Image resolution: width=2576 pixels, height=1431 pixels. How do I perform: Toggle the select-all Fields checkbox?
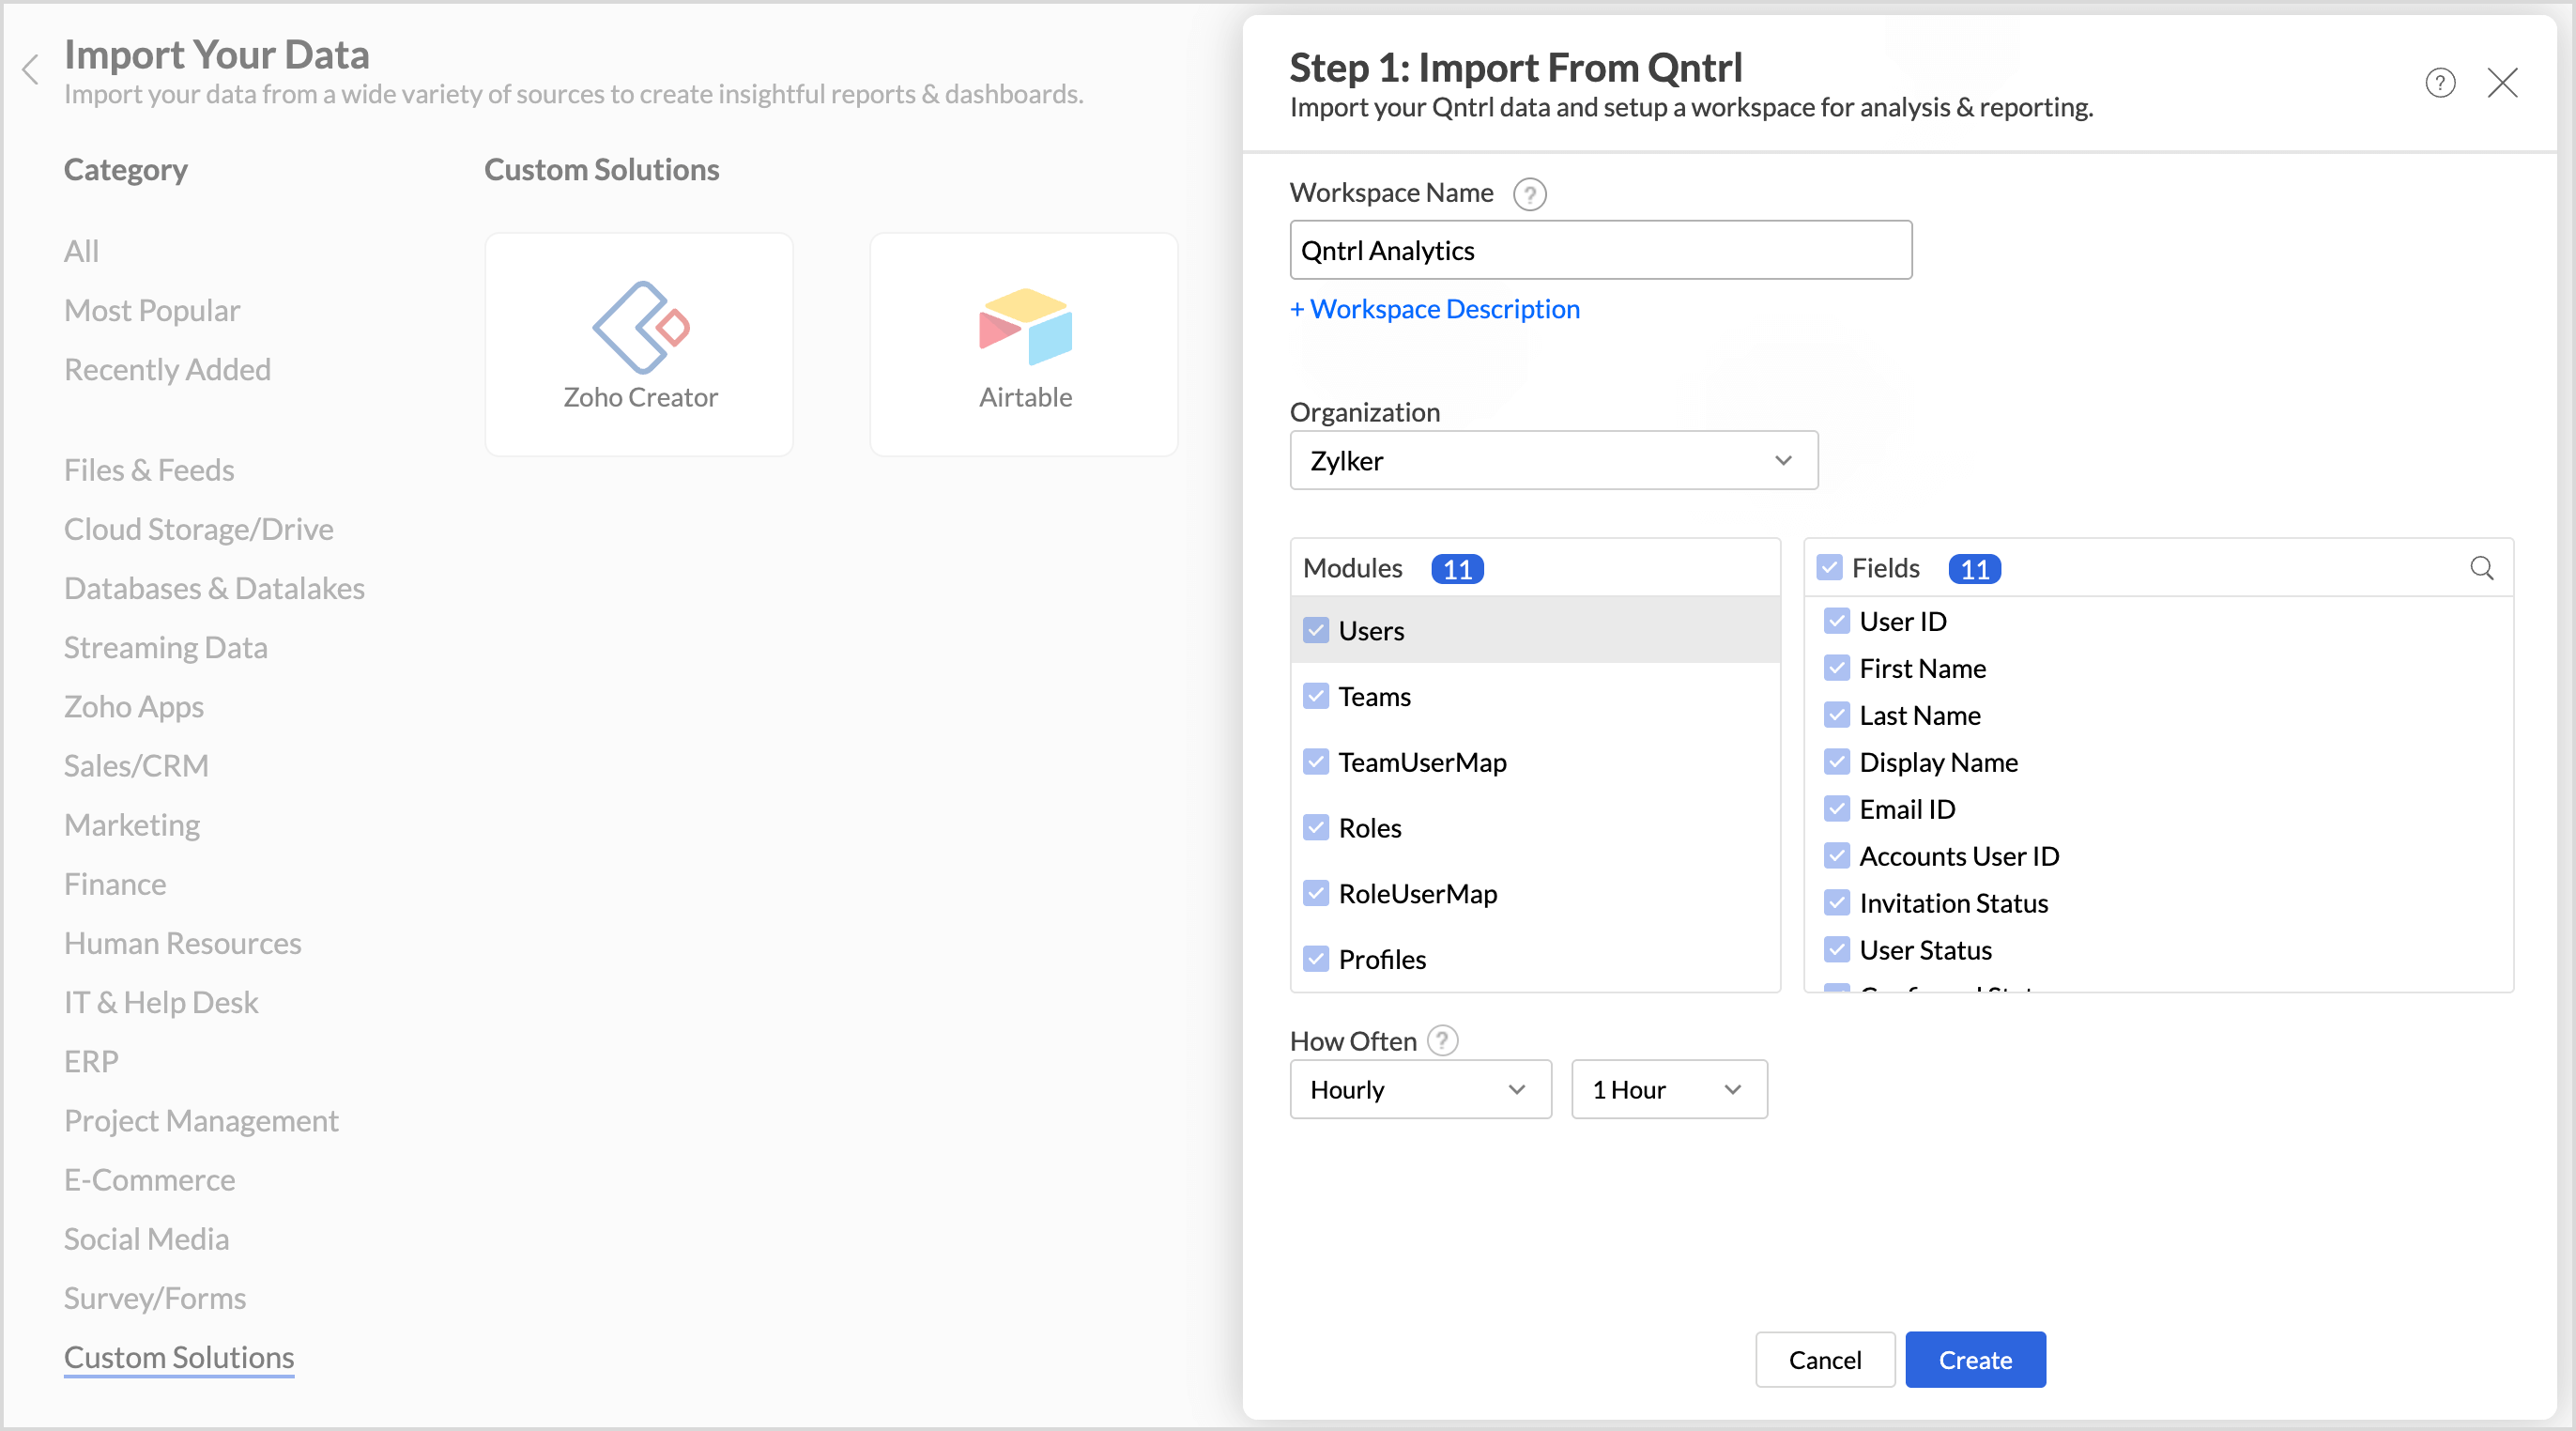(1829, 568)
